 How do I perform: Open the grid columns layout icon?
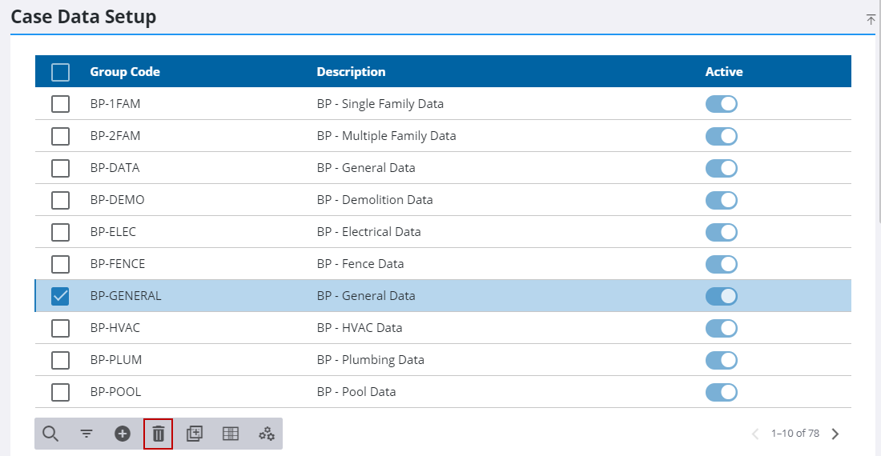pyautogui.click(x=231, y=434)
